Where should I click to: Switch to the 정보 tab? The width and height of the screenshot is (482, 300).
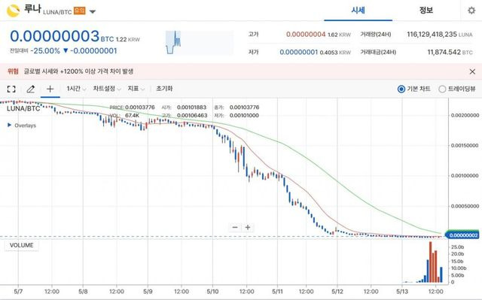click(426, 11)
